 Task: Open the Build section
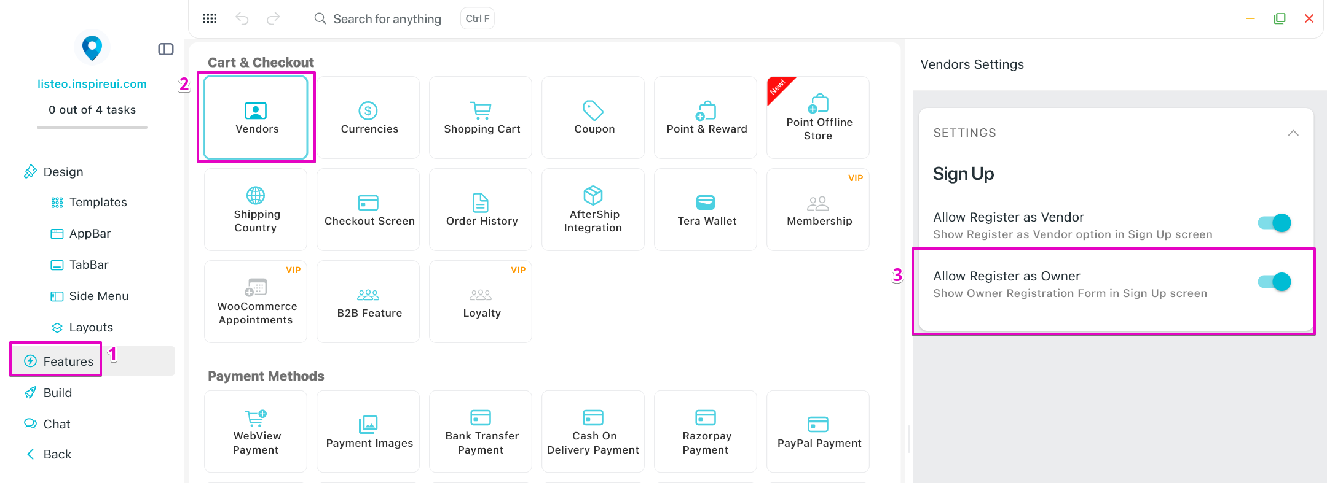point(57,393)
